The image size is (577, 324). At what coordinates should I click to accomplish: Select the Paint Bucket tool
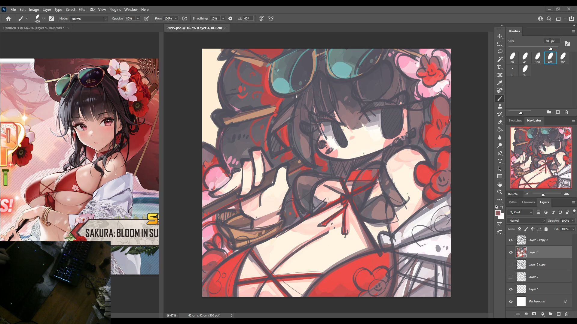click(x=500, y=130)
